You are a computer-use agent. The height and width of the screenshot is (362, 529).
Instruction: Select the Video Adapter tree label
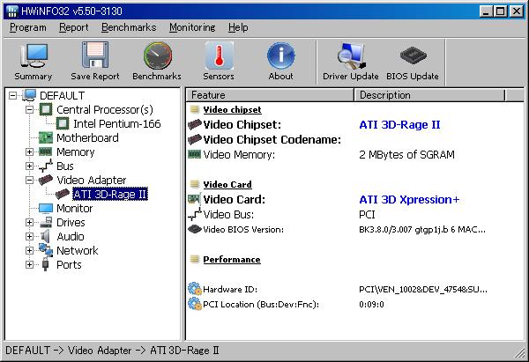(92, 180)
